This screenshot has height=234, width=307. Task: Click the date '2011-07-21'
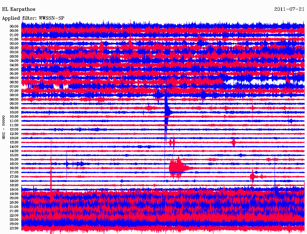click(x=289, y=9)
